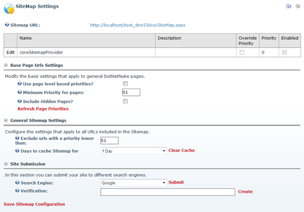Click help icon for Minimum Priority
304x212 pixels.
(19, 92)
